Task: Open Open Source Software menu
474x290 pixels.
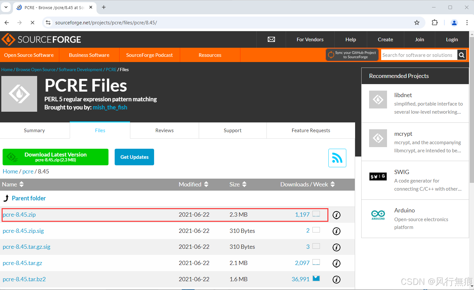Action: pyautogui.click(x=29, y=55)
